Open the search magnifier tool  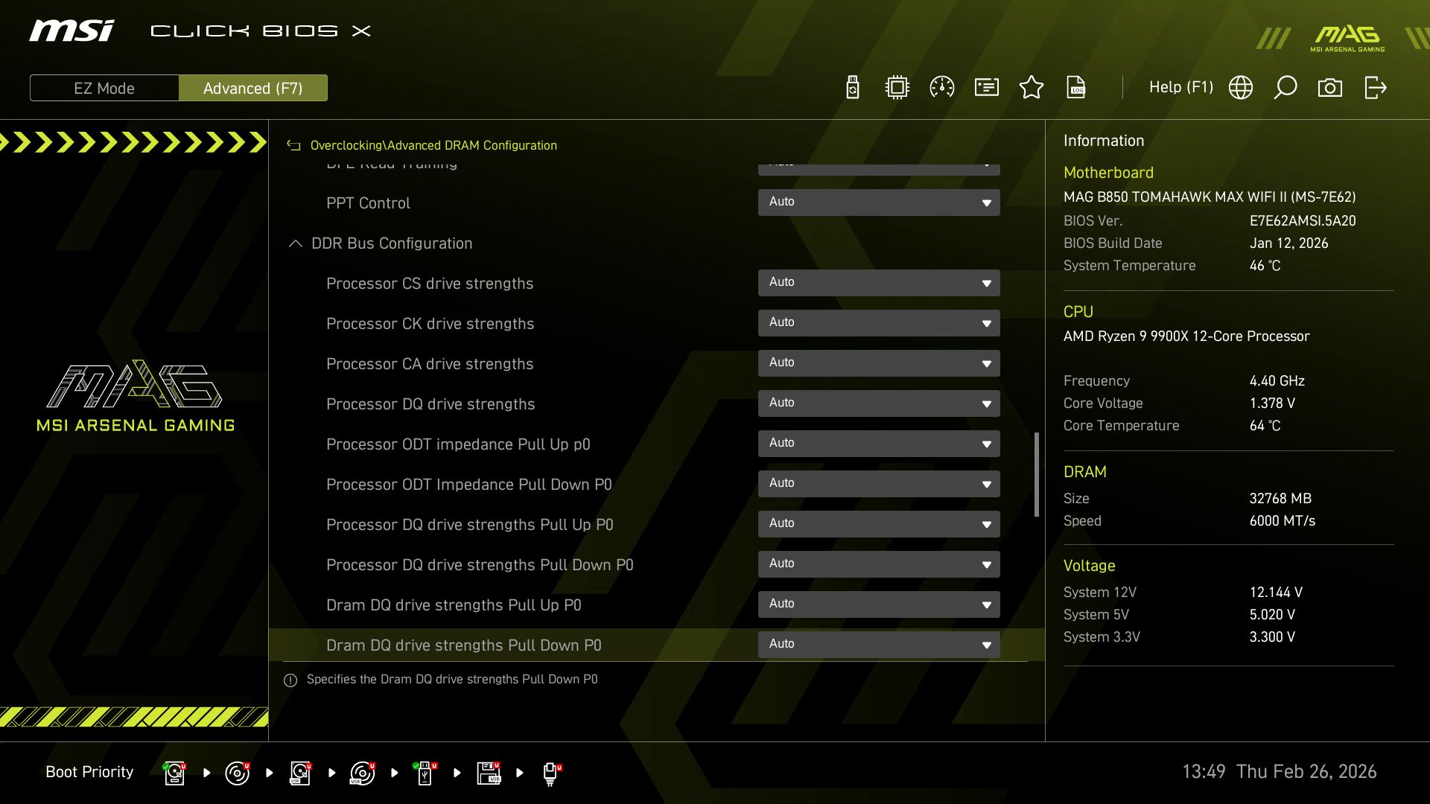tap(1286, 87)
